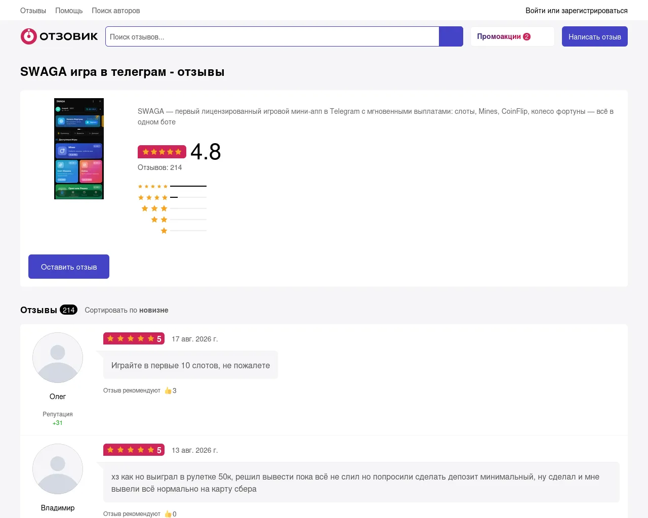648x518 pixels.
Task: Click the blue search submit button
Action: pos(451,36)
